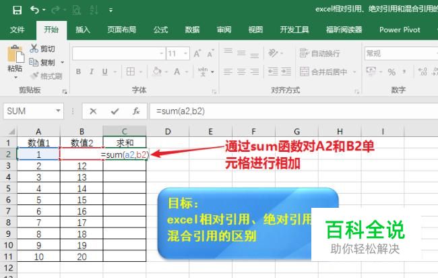This screenshot has width=438, height=278.
Task: Switch to the 页面布局 tab
Action: coord(122,30)
